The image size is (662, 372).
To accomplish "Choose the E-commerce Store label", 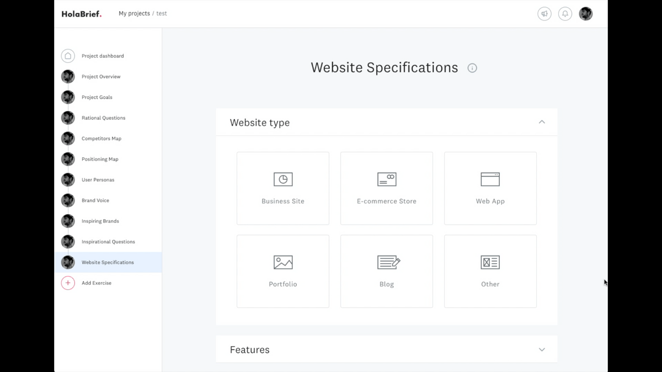I will pos(387,201).
